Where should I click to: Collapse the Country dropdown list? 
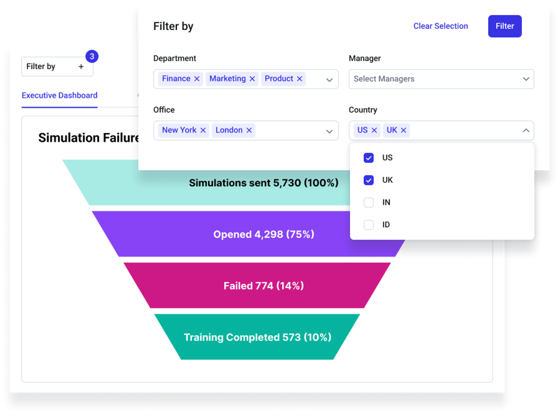point(526,130)
